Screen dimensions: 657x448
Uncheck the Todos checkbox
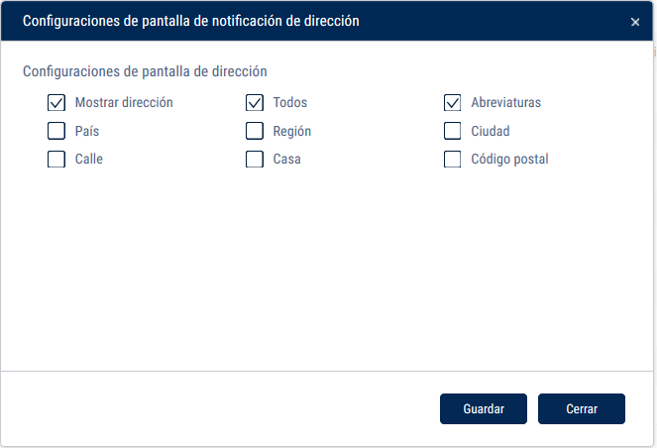pyautogui.click(x=255, y=102)
